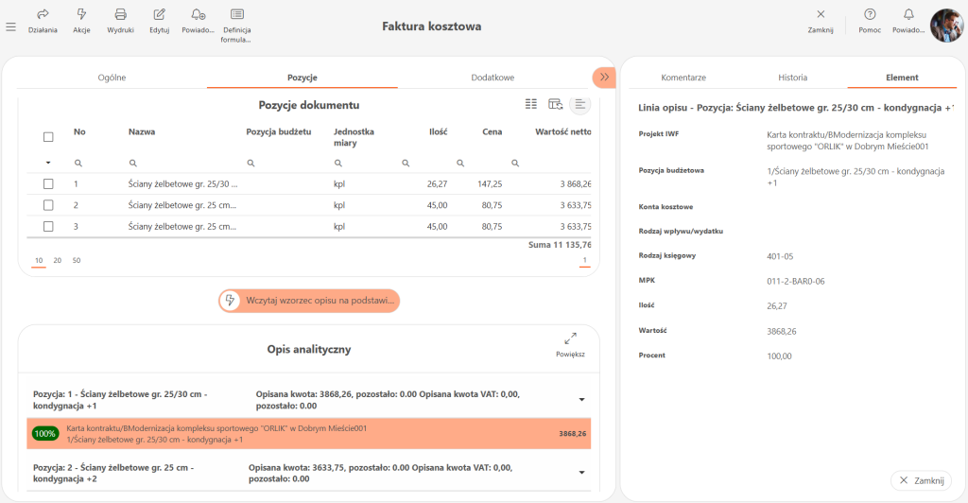Click Pozycja: 1 heading in Opis analityczny
The image size is (968, 503).
tap(120, 400)
